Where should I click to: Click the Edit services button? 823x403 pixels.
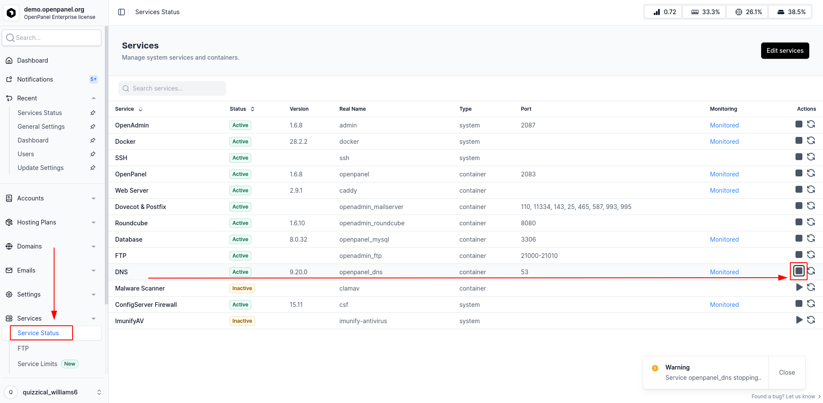785,51
